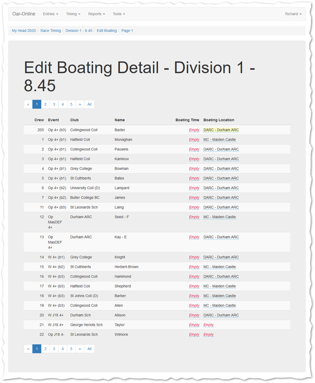Click next page arrow in top pagination

coord(80,104)
